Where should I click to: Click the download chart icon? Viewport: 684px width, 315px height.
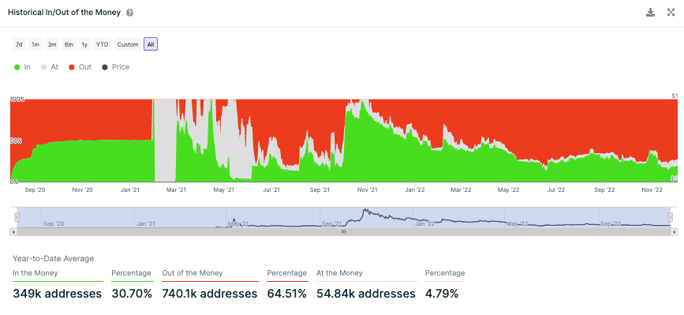[x=650, y=12]
